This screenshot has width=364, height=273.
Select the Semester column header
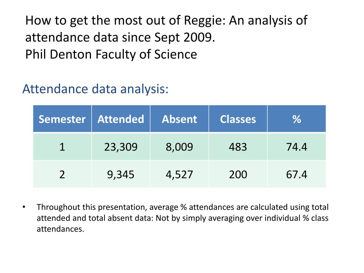pyautogui.click(x=62, y=119)
